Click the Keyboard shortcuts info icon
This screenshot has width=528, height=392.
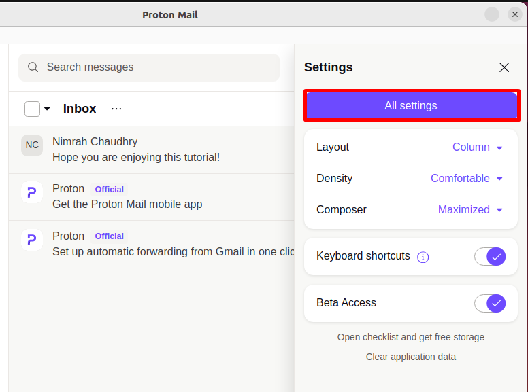click(423, 257)
